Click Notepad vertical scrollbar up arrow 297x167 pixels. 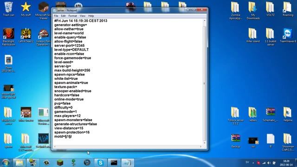pos(204,20)
